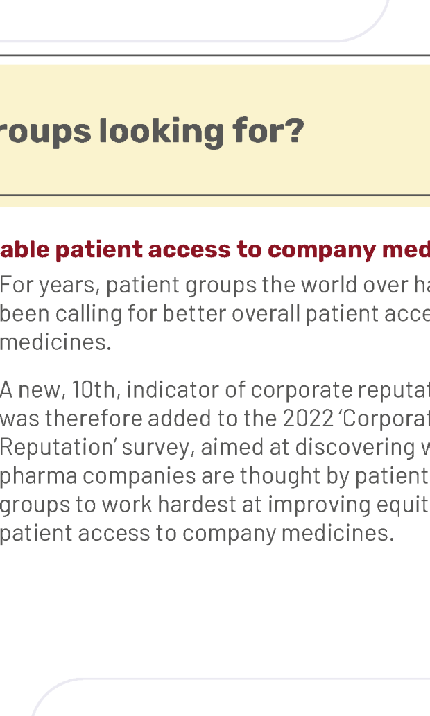430x716 pixels.
Task: Select the single word "medicines." line
Action: coord(55,342)
